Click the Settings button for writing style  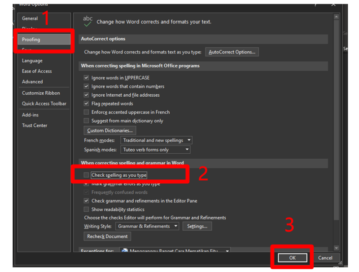(x=197, y=226)
